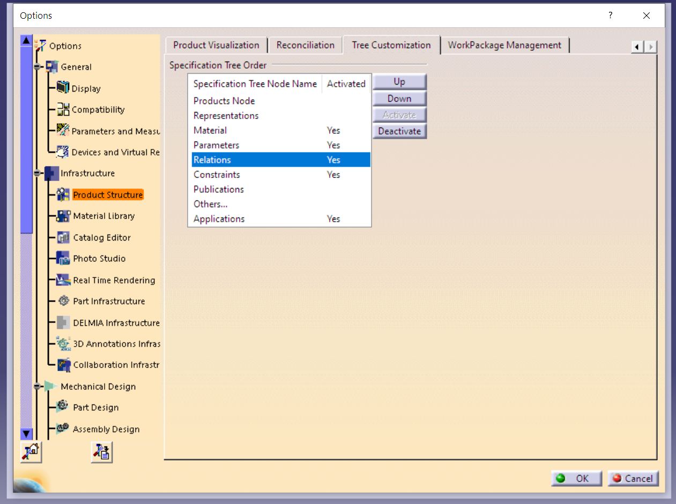676x504 pixels.
Task: Select the Material Library icon
Action: point(63,216)
